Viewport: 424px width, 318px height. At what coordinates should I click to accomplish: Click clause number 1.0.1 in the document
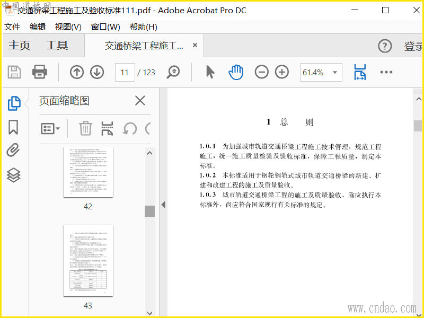pos(207,146)
